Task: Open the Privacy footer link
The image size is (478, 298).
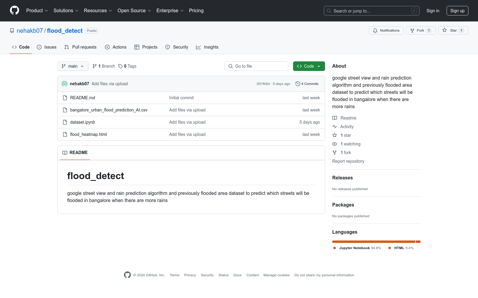Action: point(190,275)
